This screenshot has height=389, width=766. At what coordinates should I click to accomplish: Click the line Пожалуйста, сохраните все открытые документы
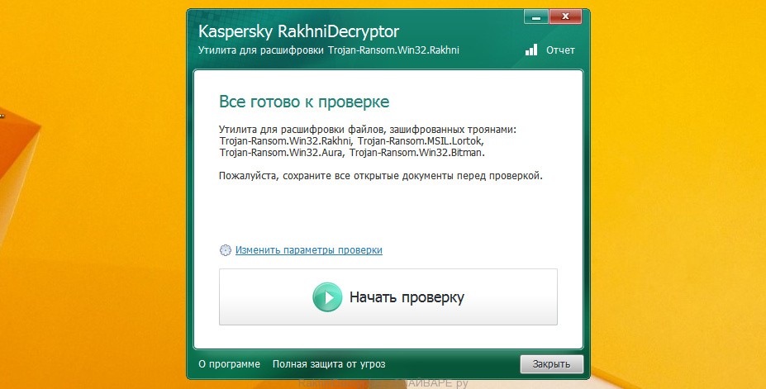(381, 176)
